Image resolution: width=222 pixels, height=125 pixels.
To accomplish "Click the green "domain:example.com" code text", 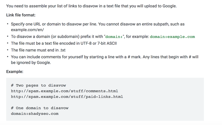I will pyautogui.click(x=172, y=37).
